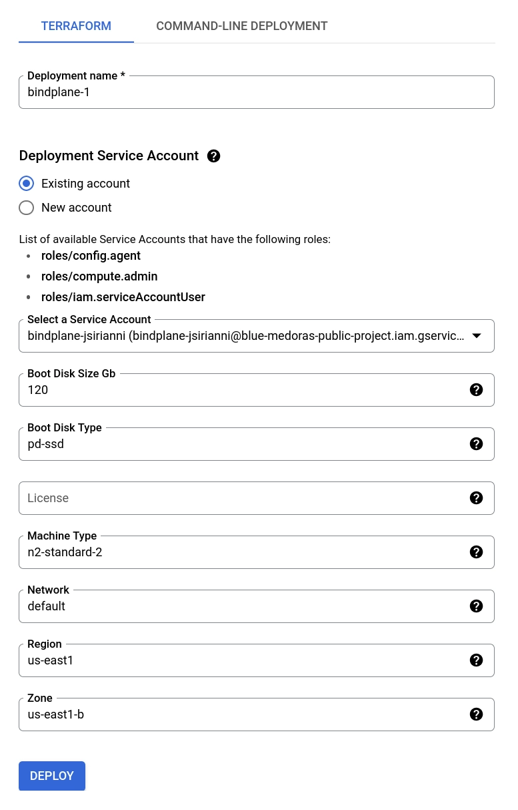Show help for Network field

476,606
